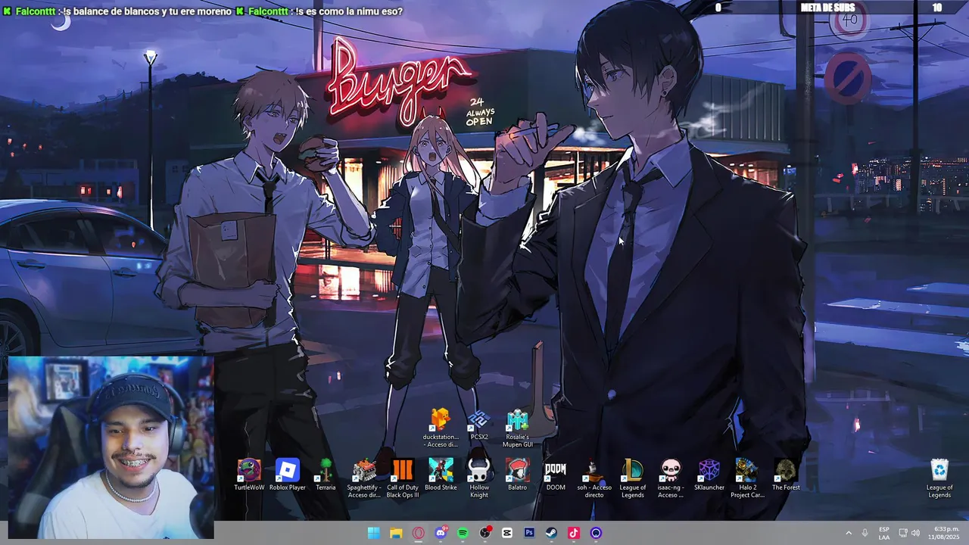Open the Windows Start menu
Image resolution: width=969 pixels, height=545 pixels.
click(374, 533)
